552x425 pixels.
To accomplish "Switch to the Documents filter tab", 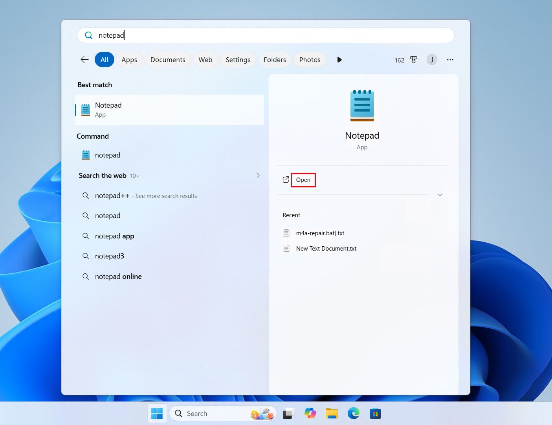I will pos(168,60).
